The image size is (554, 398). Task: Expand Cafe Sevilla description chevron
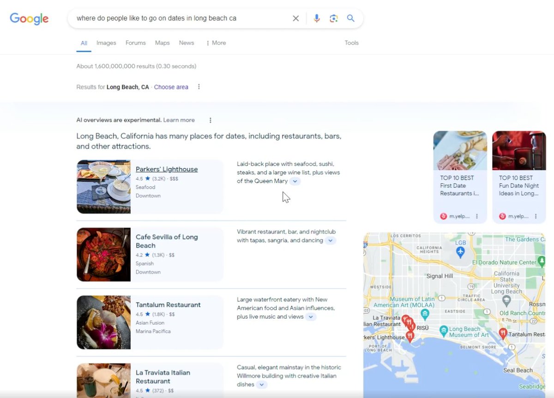coord(330,241)
